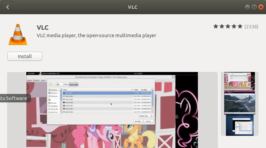Minimize the Ubuntu Software window
The height and width of the screenshot is (148, 266).
coord(247,7)
